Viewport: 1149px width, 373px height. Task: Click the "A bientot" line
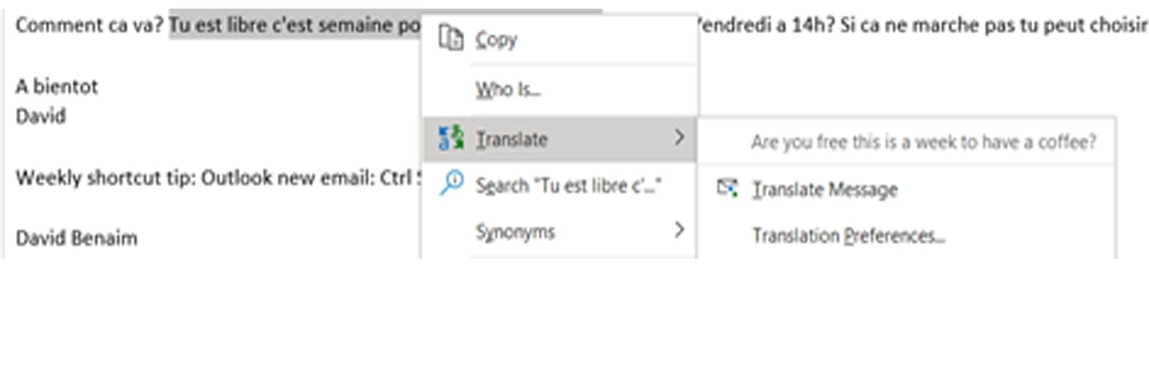click(x=57, y=87)
